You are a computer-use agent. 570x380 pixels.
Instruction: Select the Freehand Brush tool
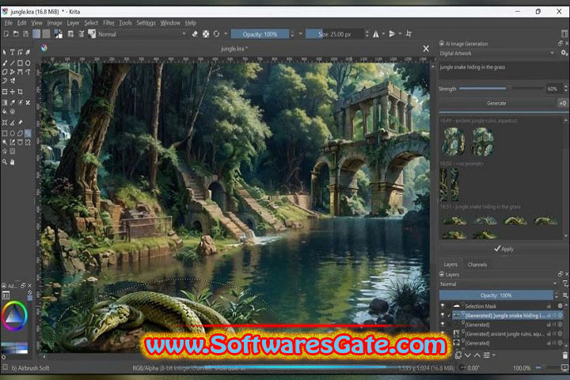[x=5, y=63]
